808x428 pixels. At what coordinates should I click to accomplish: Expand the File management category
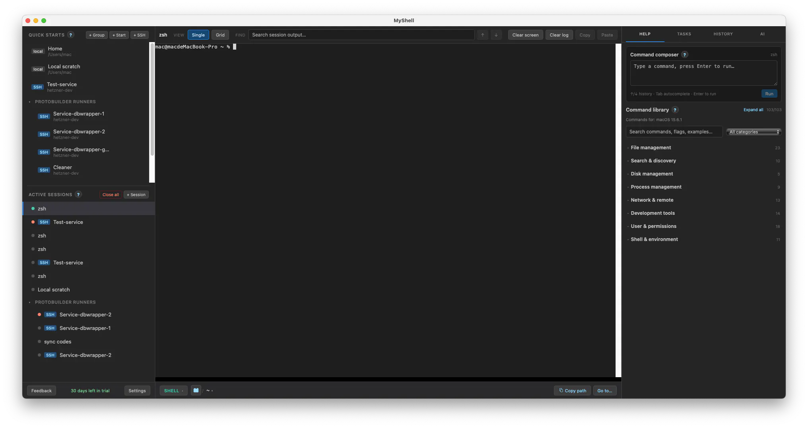tap(704, 148)
